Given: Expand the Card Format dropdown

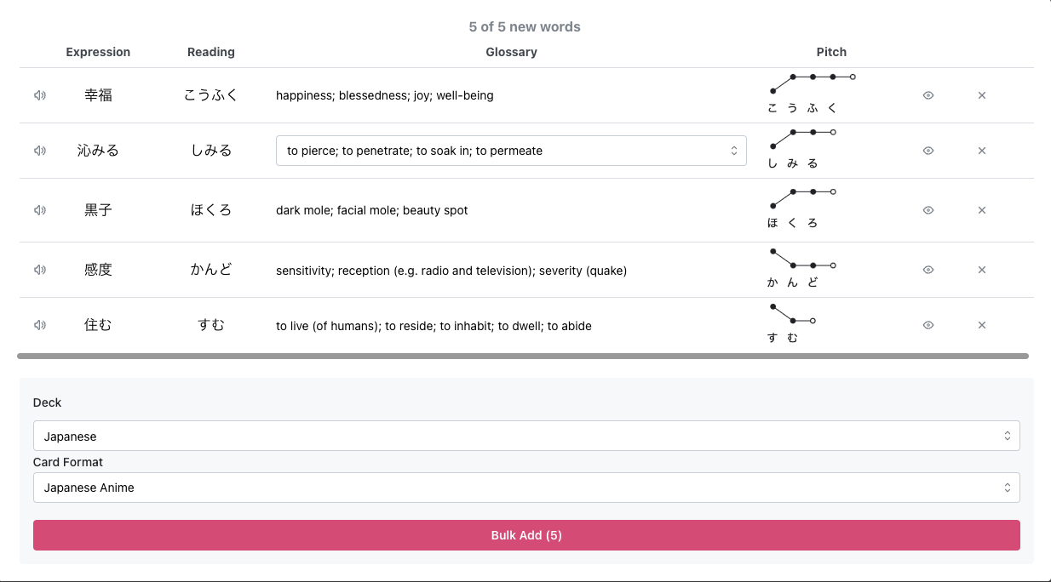Looking at the screenshot, I should [x=525, y=488].
